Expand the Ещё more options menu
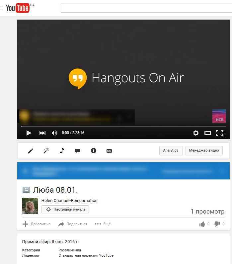Image resolution: width=232 pixels, height=264 pixels. tap(103, 224)
